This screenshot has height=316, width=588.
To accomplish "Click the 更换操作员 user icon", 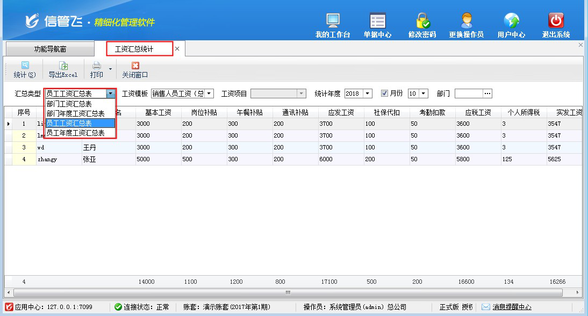I will click(466, 21).
